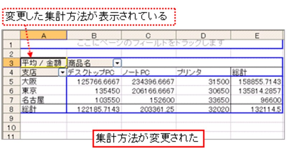Click cell value 203361.25
Image resolution: width=287 pixels, height=159 pixels.
(149, 109)
